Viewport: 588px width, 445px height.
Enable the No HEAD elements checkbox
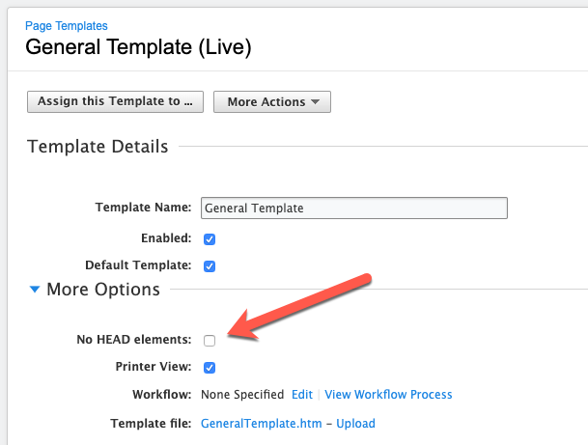(x=210, y=340)
